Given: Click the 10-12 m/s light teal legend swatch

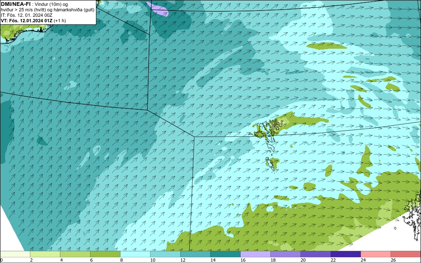Looking at the screenshot, I should (165, 254).
